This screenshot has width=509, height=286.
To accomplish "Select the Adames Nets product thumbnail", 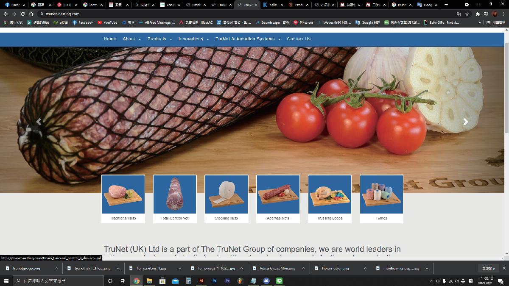I will click(x=278, y=198).
